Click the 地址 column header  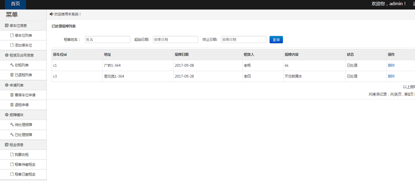tap(138, 54)
